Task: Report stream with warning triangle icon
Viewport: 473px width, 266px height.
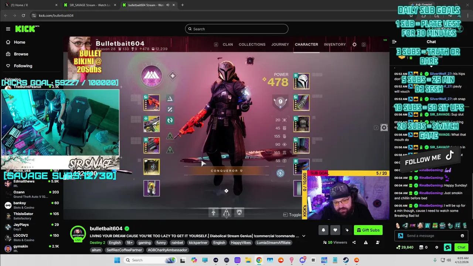Action: click(x=366, y=242)
